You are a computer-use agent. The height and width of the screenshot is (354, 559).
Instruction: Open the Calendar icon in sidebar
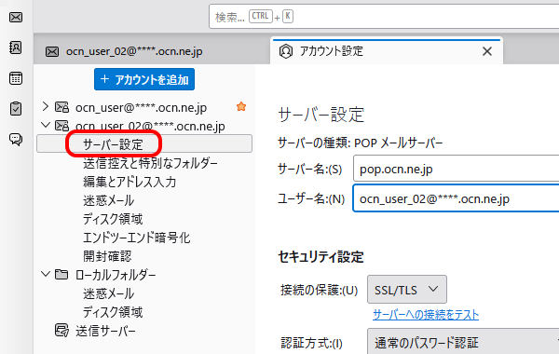click(x=16, y=78)
